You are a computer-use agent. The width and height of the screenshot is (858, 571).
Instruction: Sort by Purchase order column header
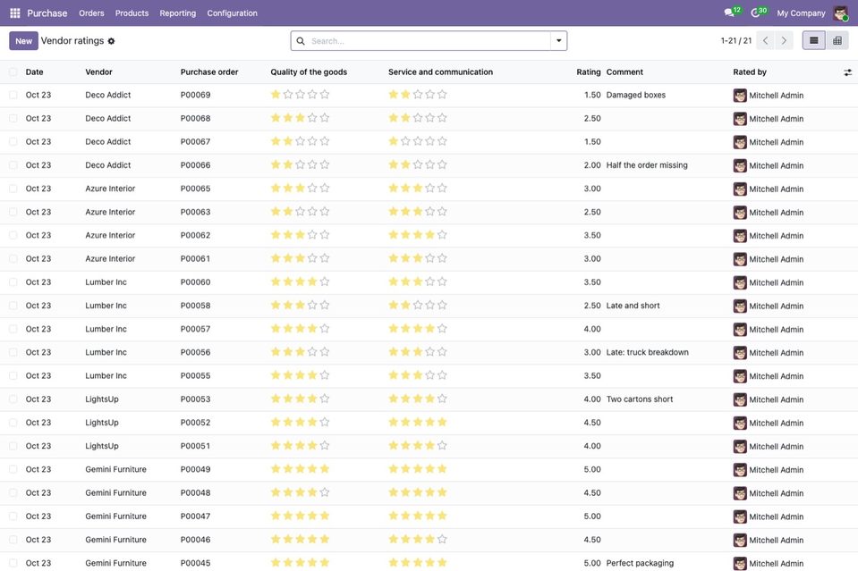[x=209, y=72]
